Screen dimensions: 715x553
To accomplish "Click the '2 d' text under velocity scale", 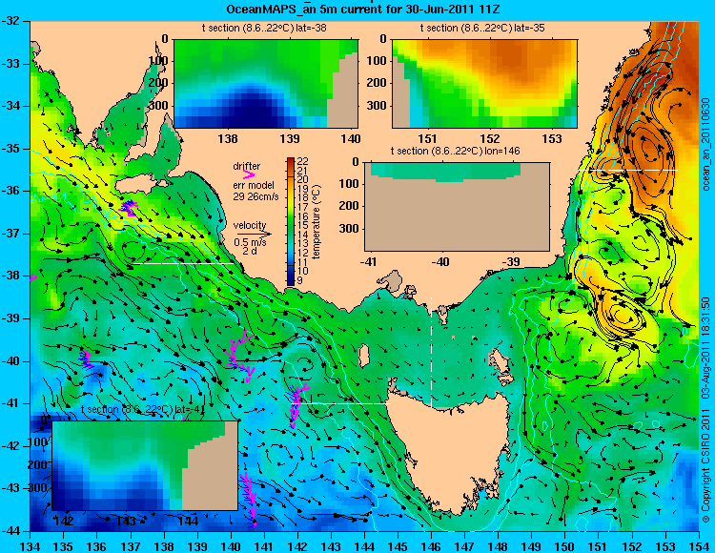I will (249, 251).
